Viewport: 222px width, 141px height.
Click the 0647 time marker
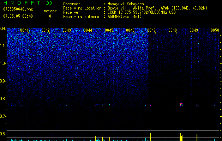pyautogui.click(x=151, y=30)
